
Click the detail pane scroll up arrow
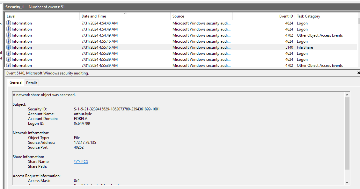click(347, 95)
